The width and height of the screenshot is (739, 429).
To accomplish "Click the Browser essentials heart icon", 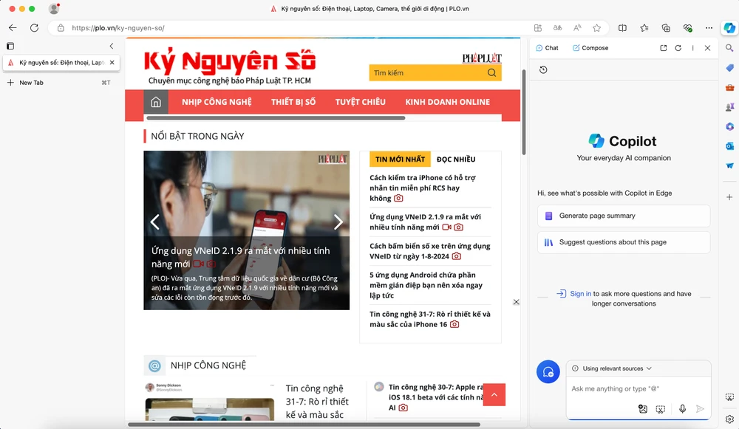I will click(687, 27).
